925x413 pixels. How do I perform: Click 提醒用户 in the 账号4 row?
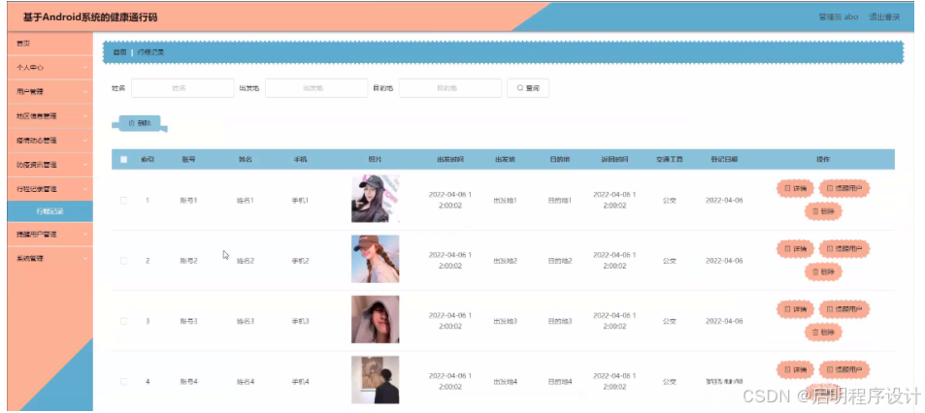[844, 370]
